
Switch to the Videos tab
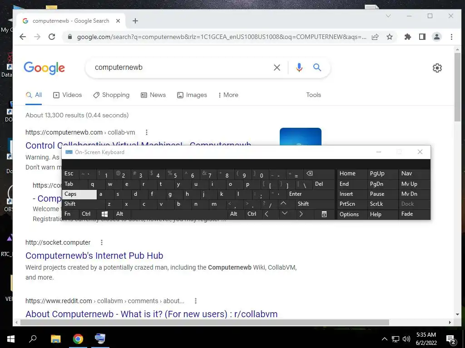pyautogui.click(x=67, y=95)
